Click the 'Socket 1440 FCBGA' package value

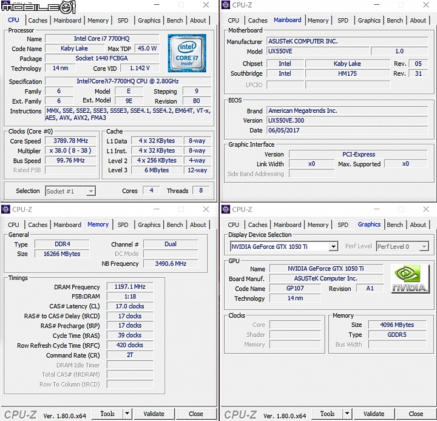pyautogui.click(x=102, y=58)
